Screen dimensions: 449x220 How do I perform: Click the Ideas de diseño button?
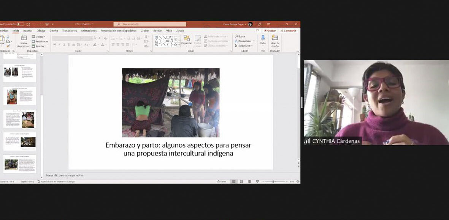point(275,41)
